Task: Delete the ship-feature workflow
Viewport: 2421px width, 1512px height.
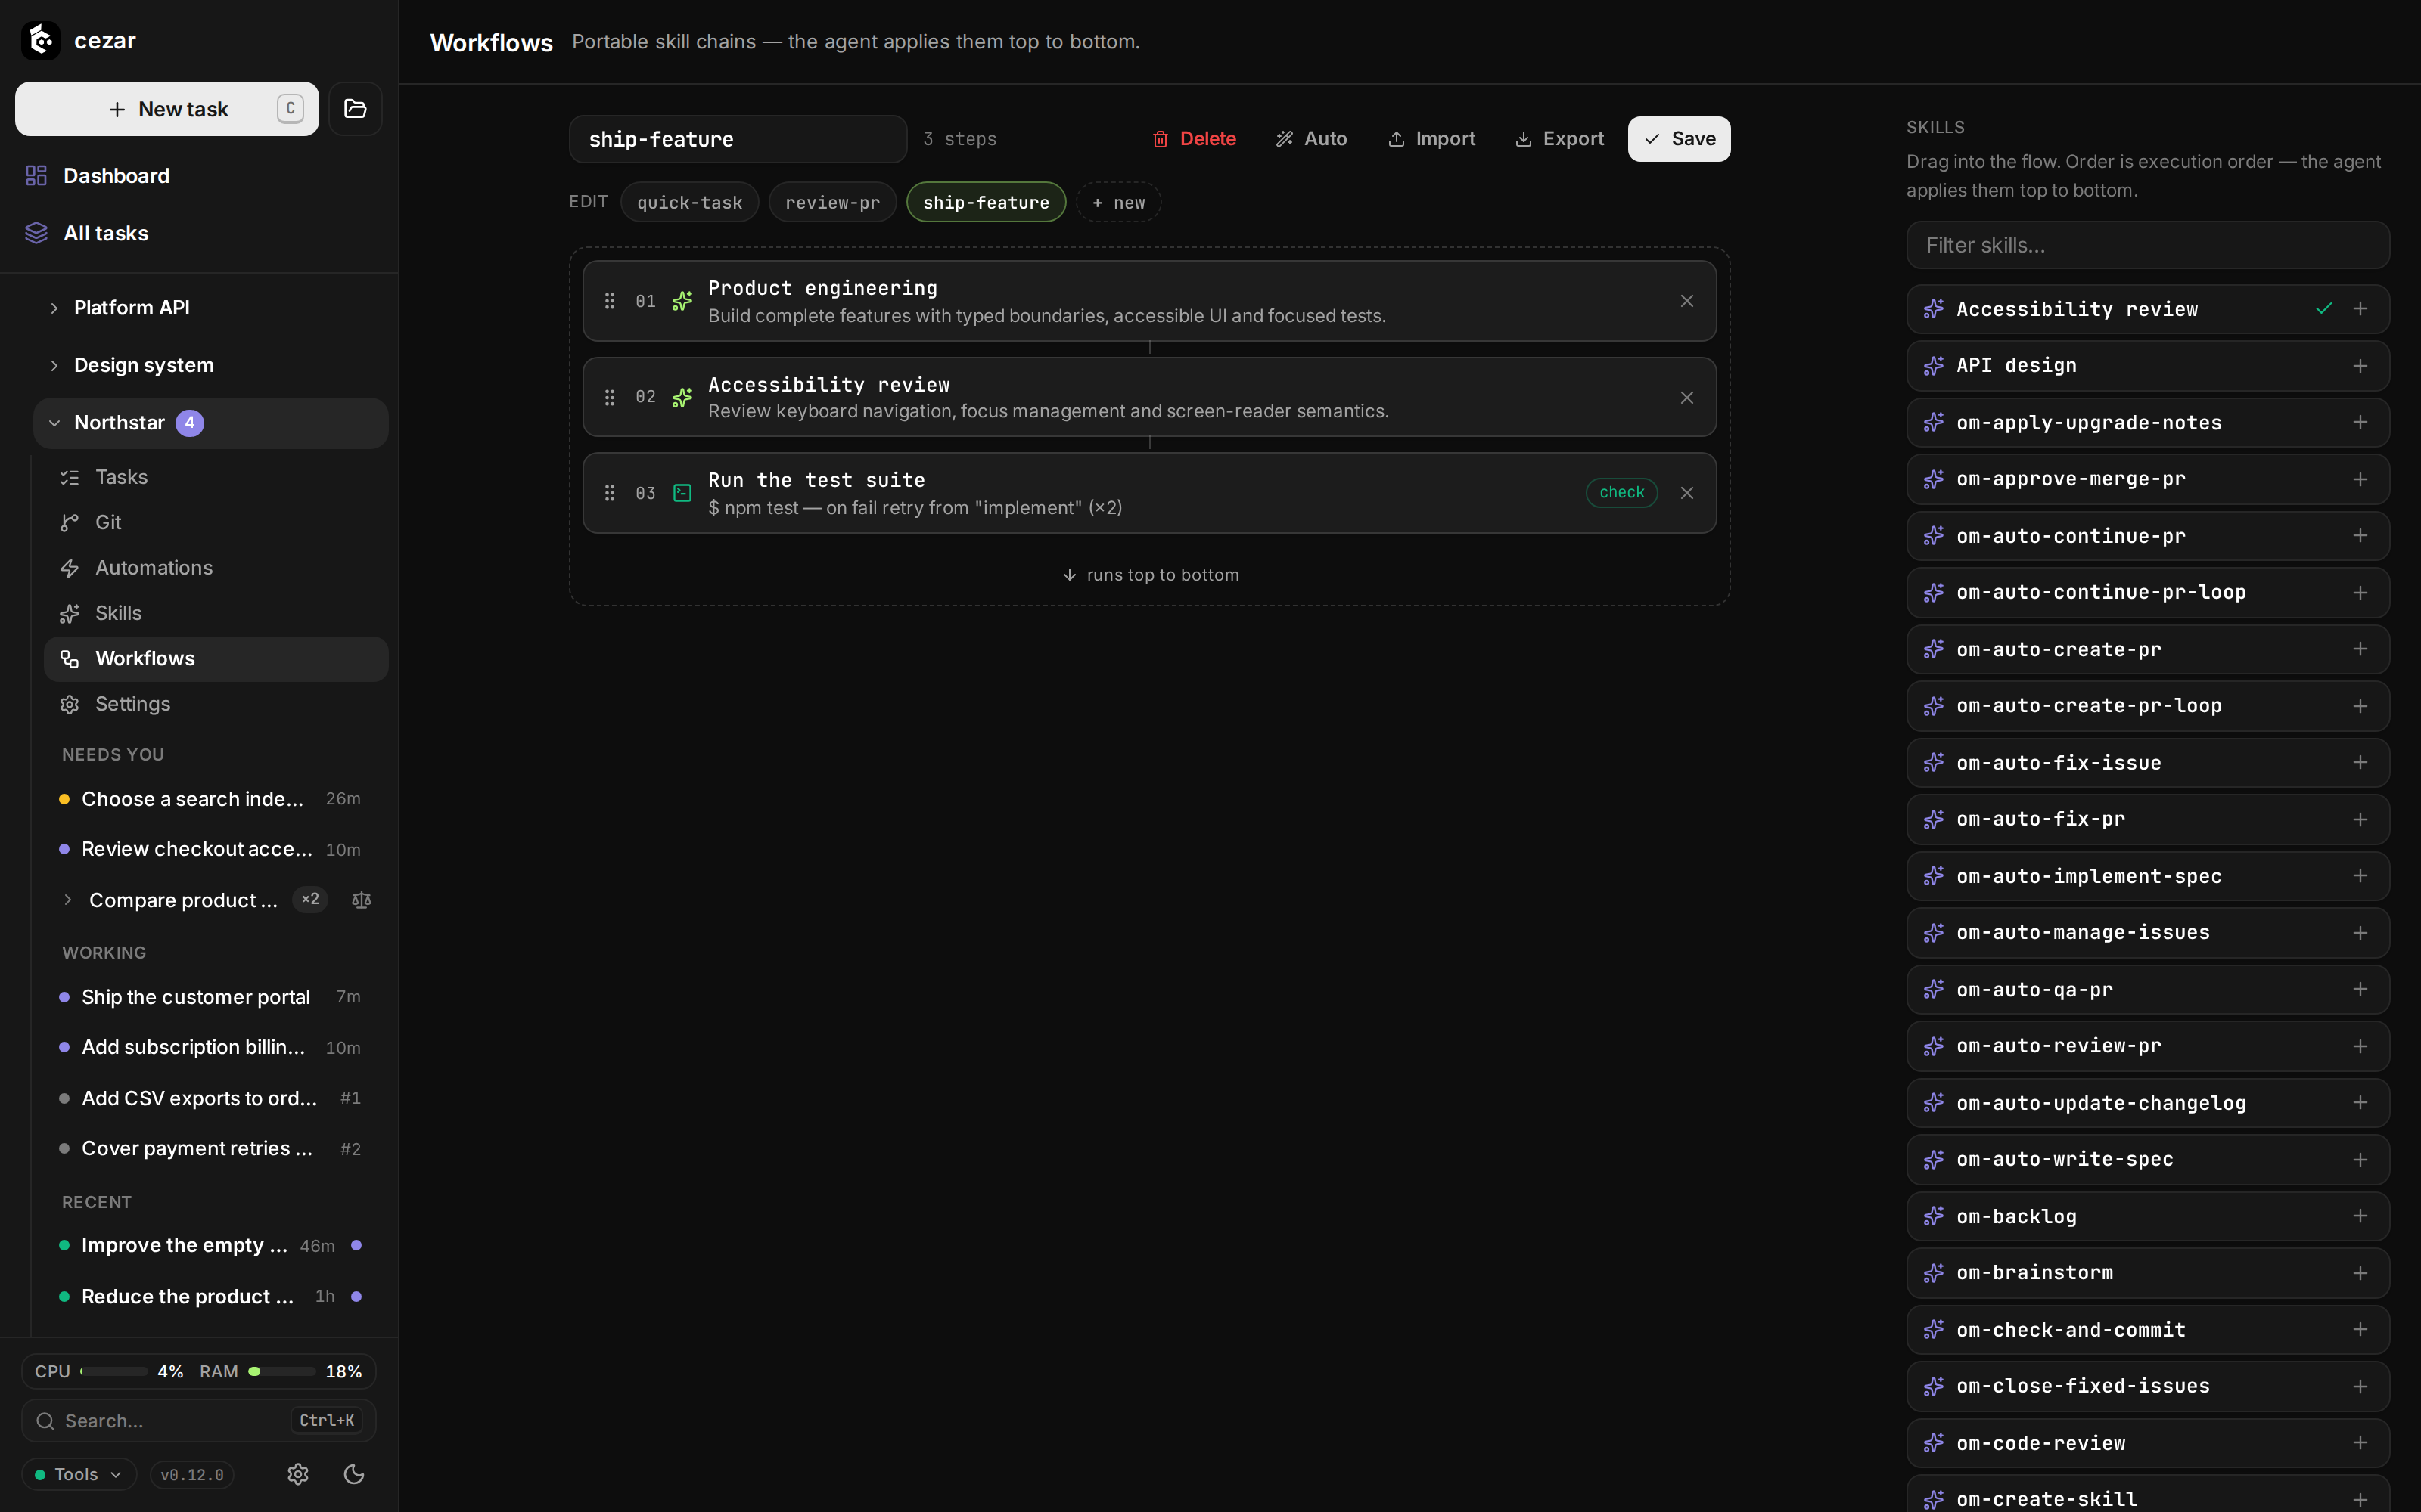Action: pyautogui.click(x=1194, y=139)
